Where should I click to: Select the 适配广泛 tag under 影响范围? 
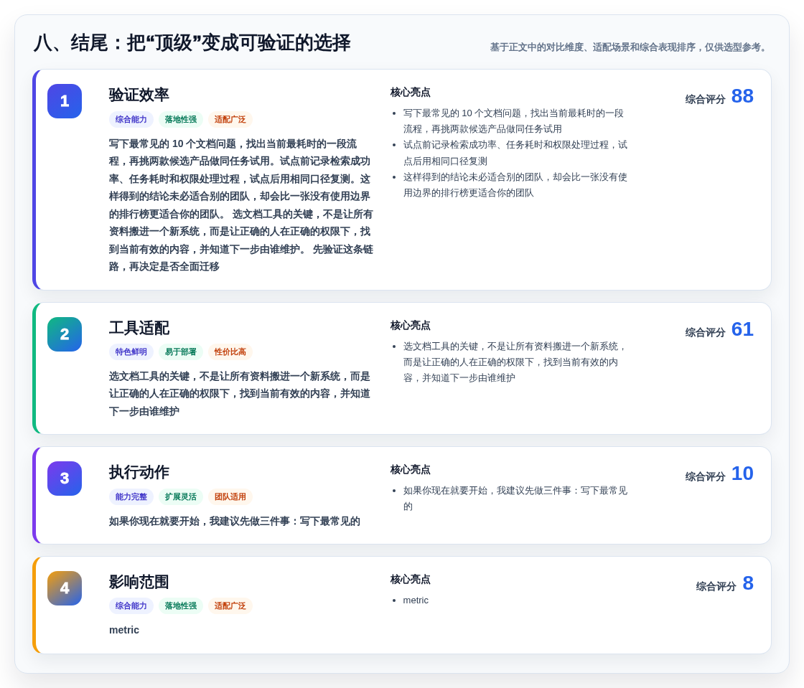(230, 606)
